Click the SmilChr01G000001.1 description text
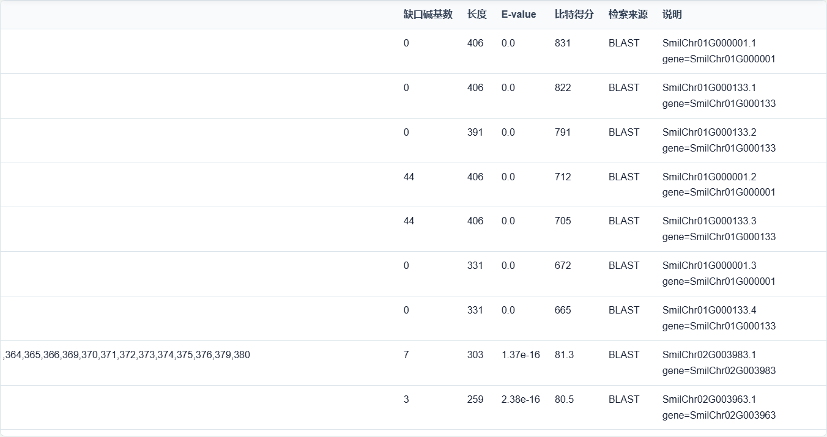This screenshot has height=437, width=827. 719,51
